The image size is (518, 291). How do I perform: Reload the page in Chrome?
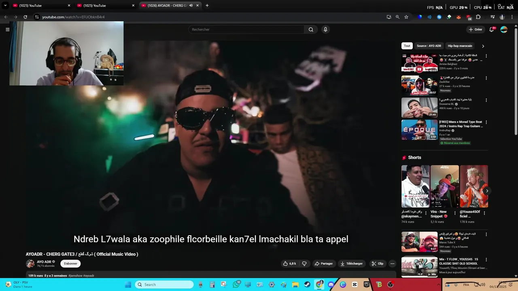click(25, 17)
